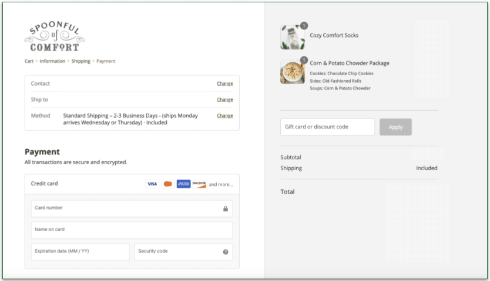Go to Information breadcrumb
490x281 pixels.
click(52, 61)
